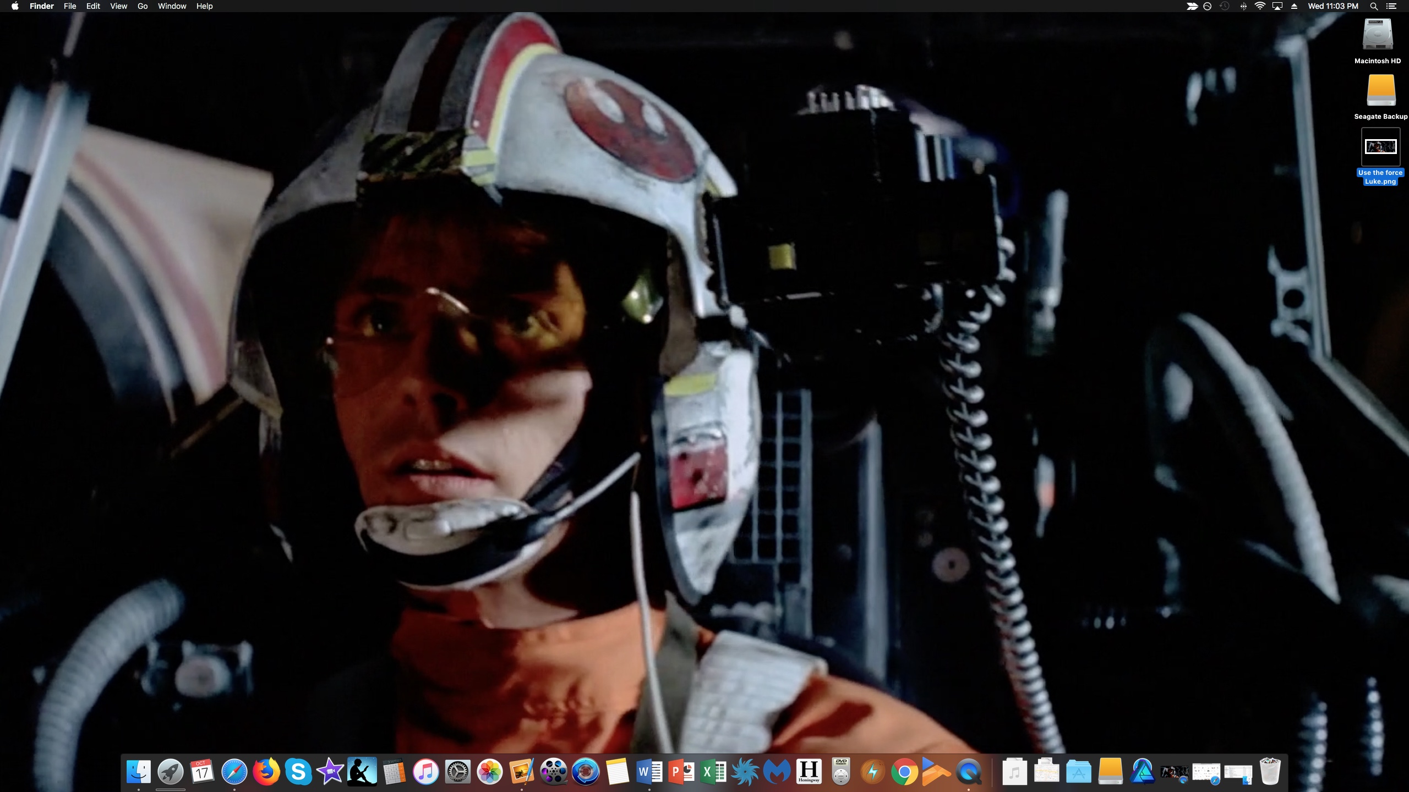
Task: Open the Wi-Fi status menu
Action: [1260, 6]
